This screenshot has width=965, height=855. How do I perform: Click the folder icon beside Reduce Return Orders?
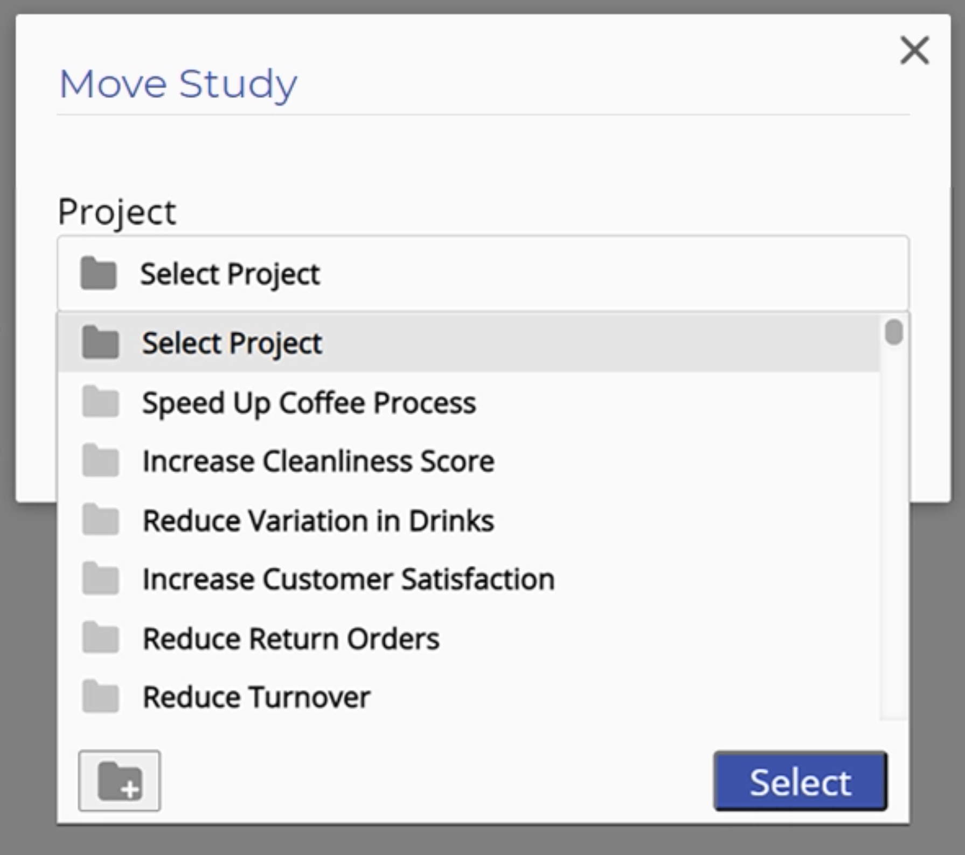coord(100,637)
